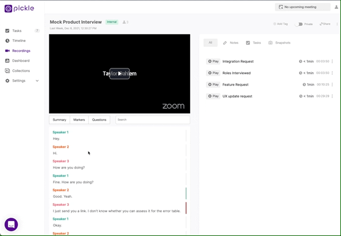Switch to the Markers tab

tap(79, 120)
